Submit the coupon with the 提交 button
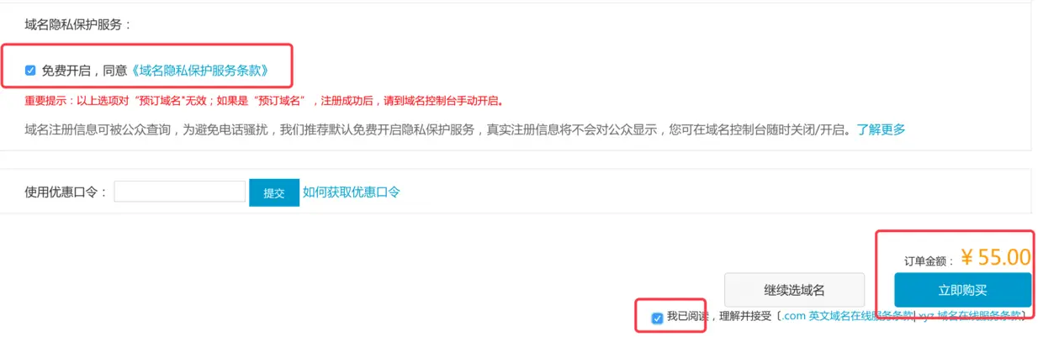Image resolution: width=1043 pixels, height=342 pixels. click(x=274, y=192)
